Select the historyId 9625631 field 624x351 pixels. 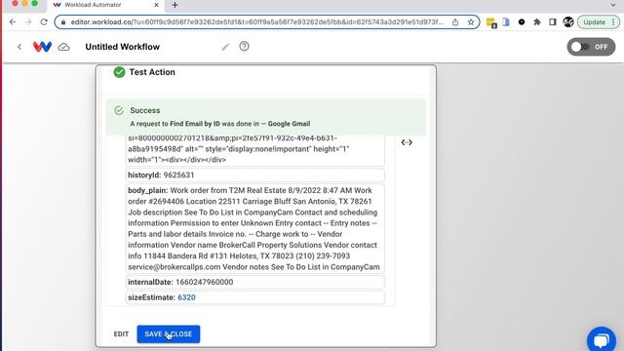255,175
